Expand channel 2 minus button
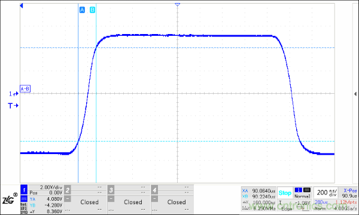This screenshot has height=215, width=359. pyautogui.click(x=67, y=199)
